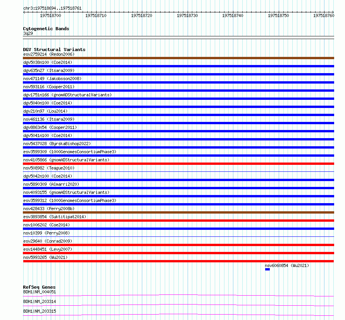The height and width of the screenshot is (320, 345).
Task: Click the Cytogenetic Bands track heading
Action: tap(46, 29)
